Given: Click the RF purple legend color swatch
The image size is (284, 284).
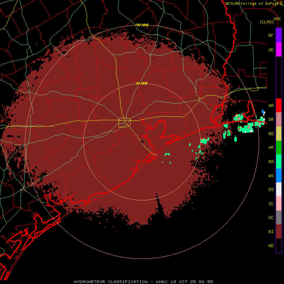Looking at the screenshot, I should click(x=279, y=35).
